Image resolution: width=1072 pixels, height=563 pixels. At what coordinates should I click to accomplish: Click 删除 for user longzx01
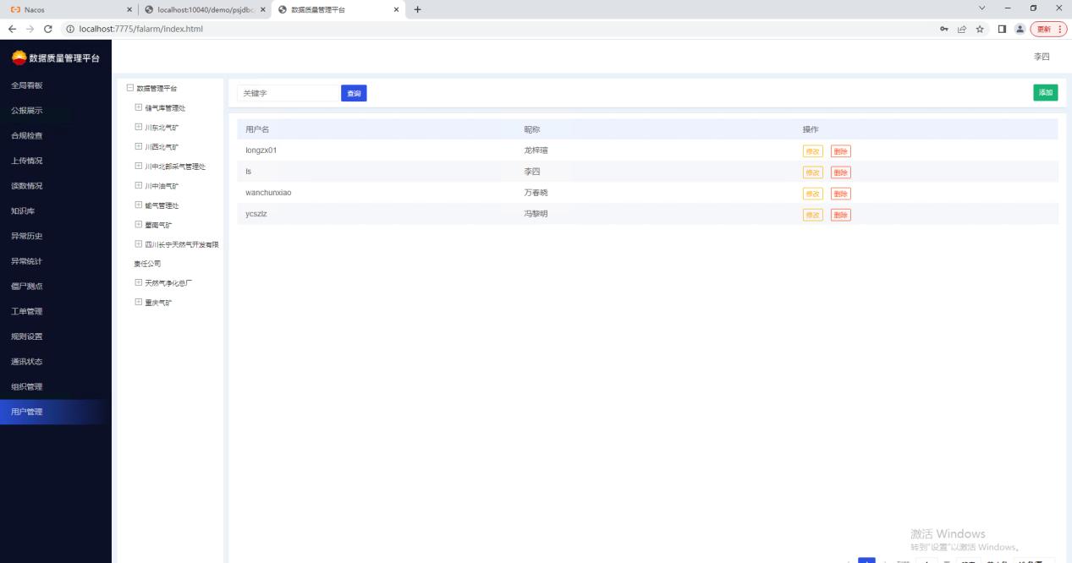(x=840, y=151)
